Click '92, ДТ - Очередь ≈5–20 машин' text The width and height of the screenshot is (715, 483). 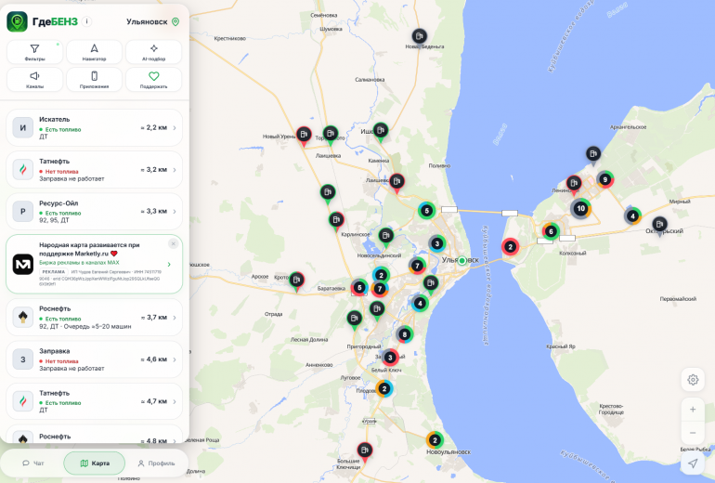pos(85,327)
